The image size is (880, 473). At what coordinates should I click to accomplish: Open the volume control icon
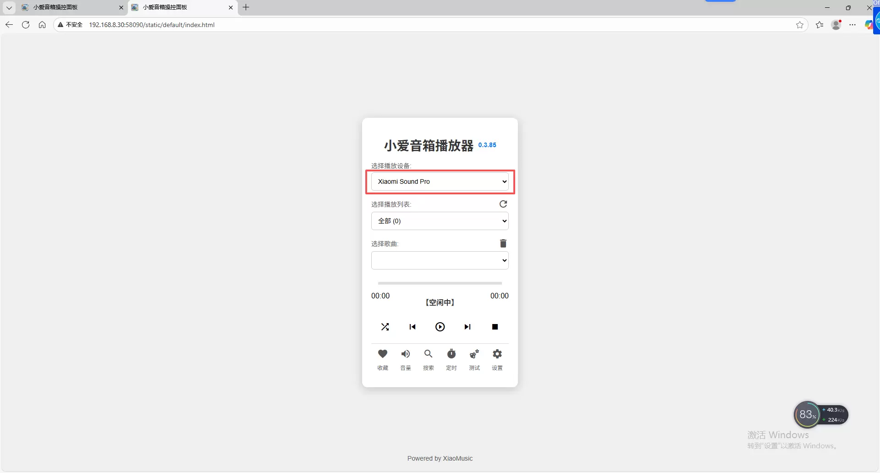pyautogui.click(x=406, y=354)
